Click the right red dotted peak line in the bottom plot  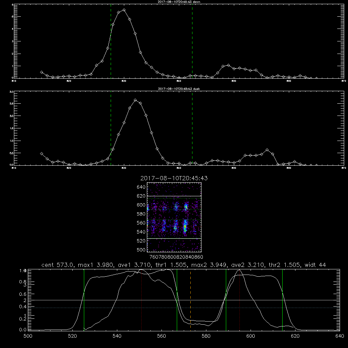240,300
